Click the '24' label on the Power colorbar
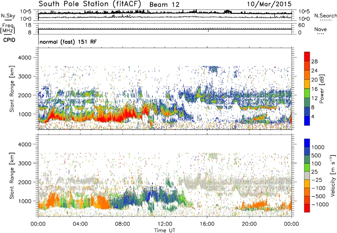 314,71
